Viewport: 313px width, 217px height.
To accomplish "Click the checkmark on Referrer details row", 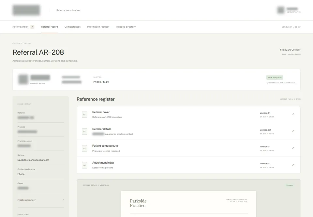I will [x=293, y=131].
